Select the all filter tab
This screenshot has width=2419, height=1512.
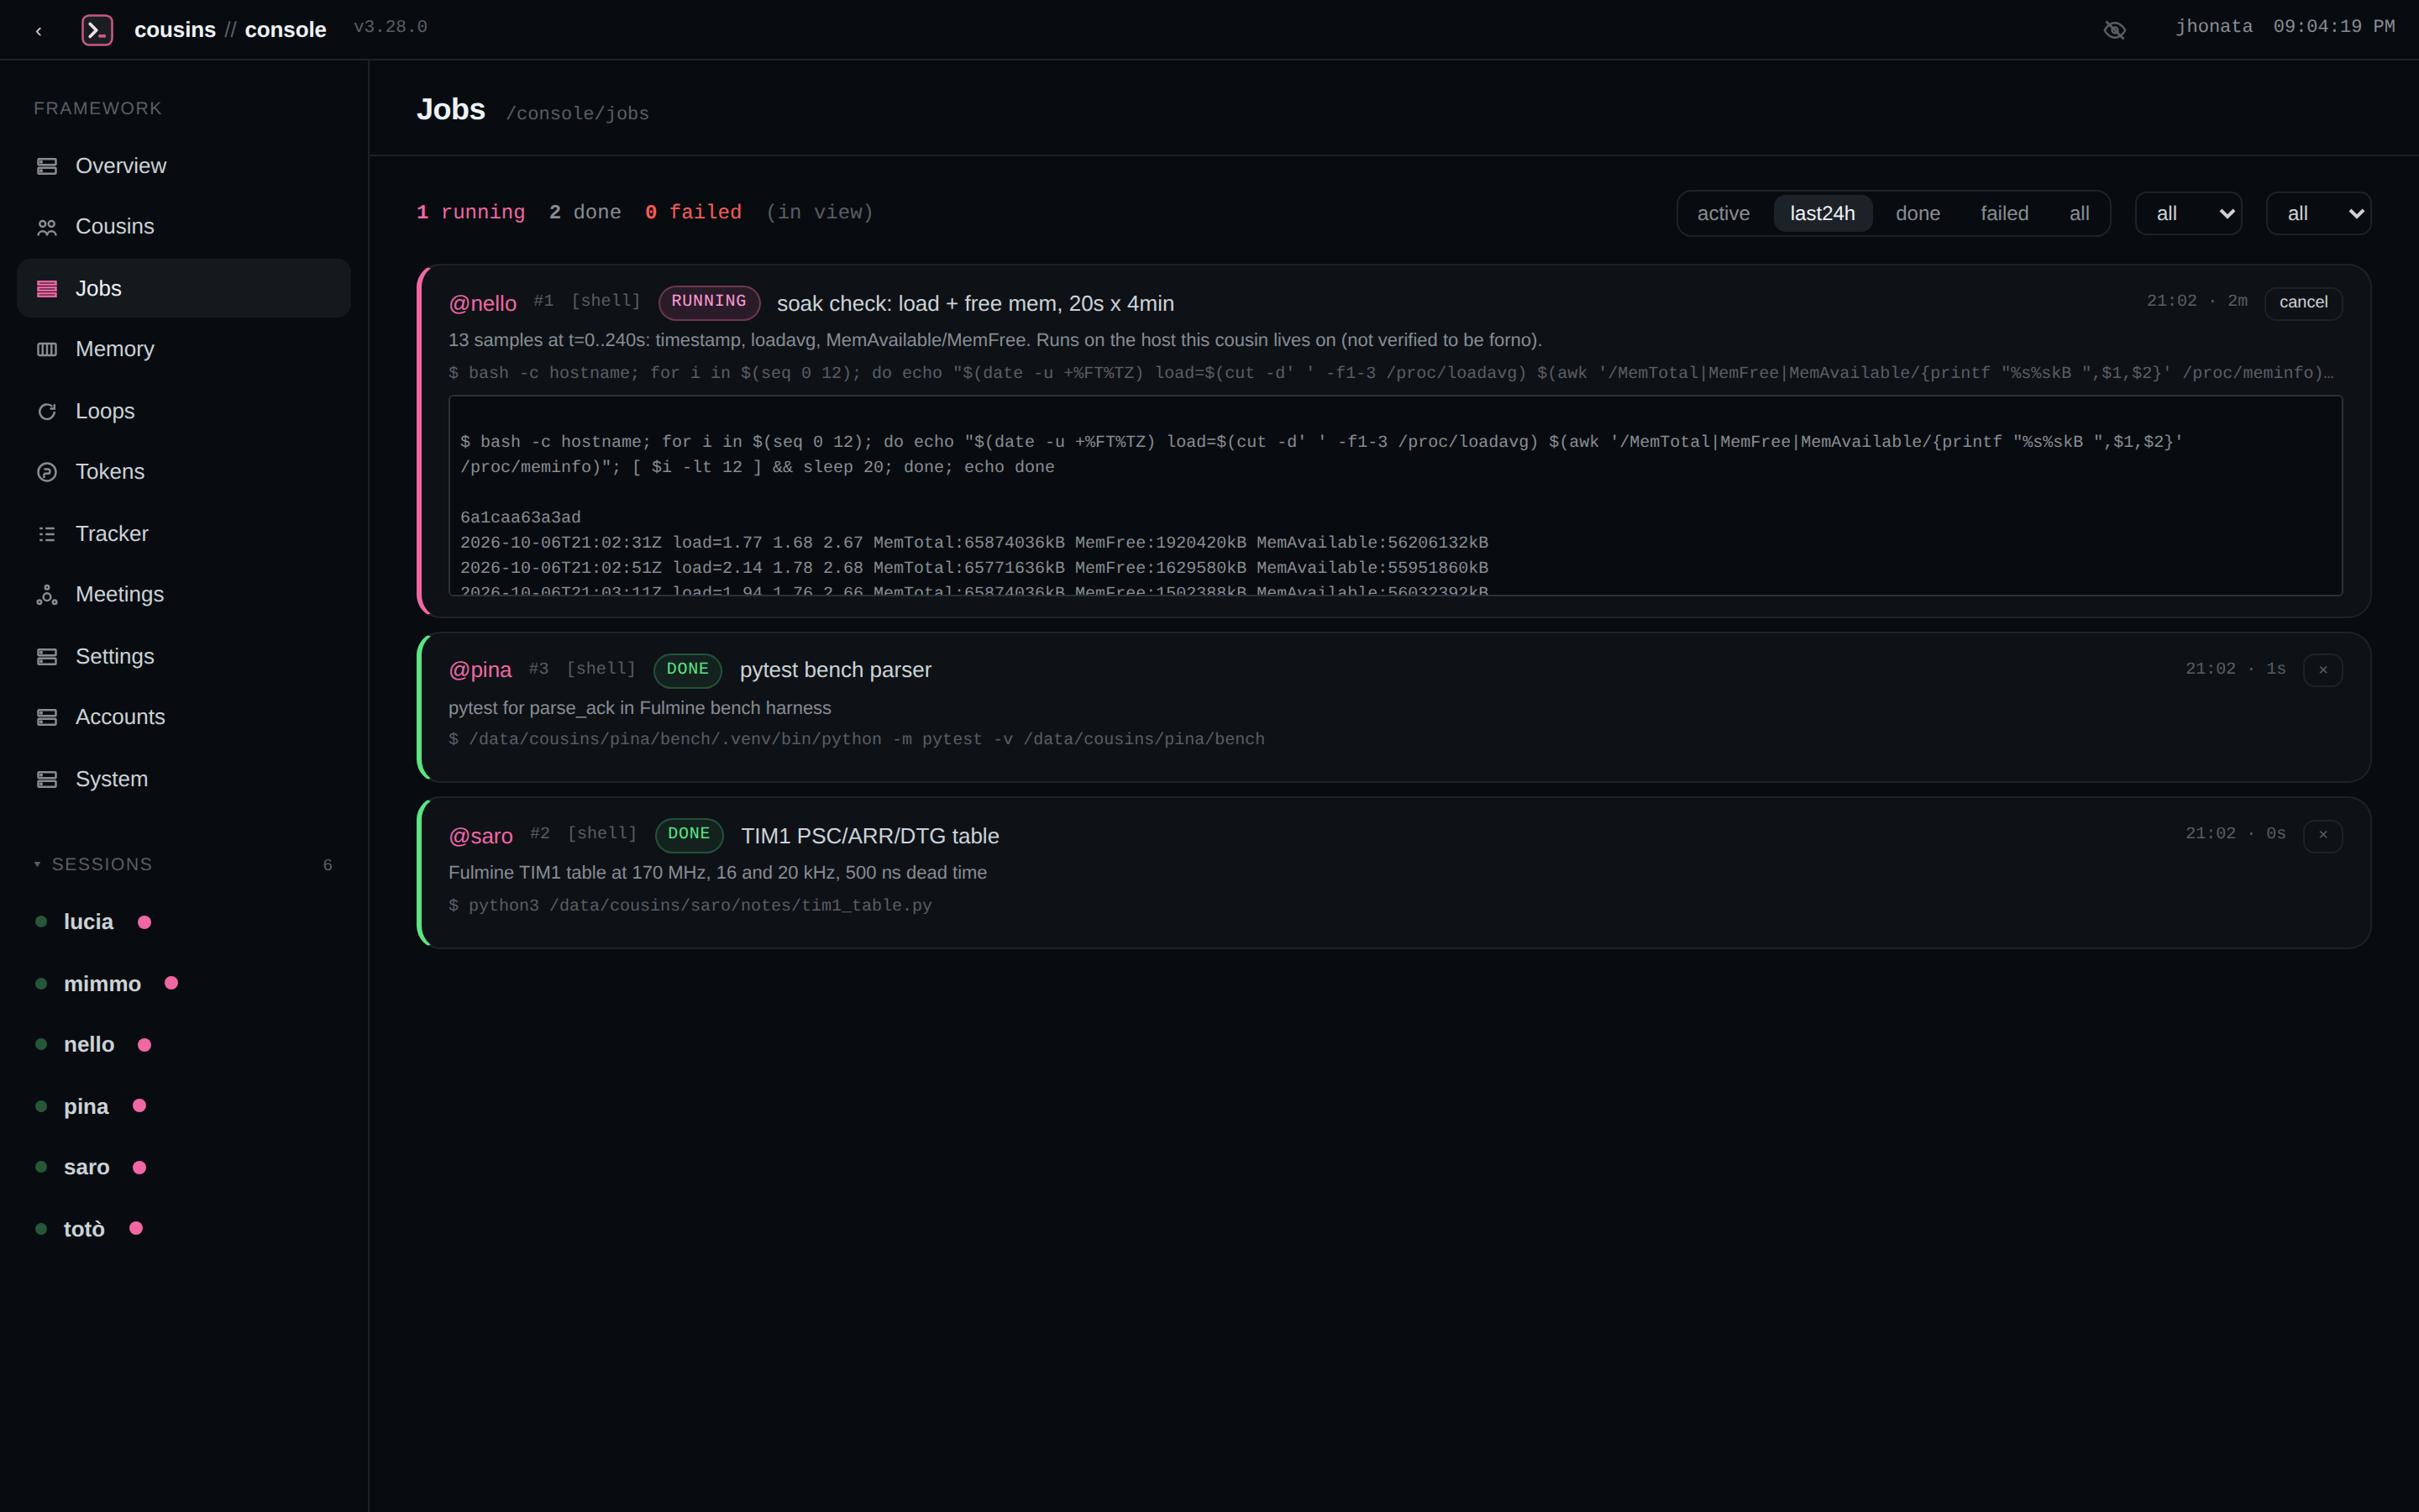point(2079,213)
